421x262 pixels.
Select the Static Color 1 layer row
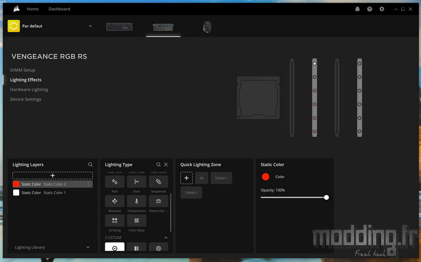[x=53, y=193]
